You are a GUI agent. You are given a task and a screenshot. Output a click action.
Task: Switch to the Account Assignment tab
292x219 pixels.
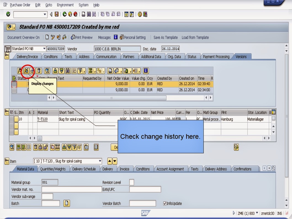[x=170, y=169]
